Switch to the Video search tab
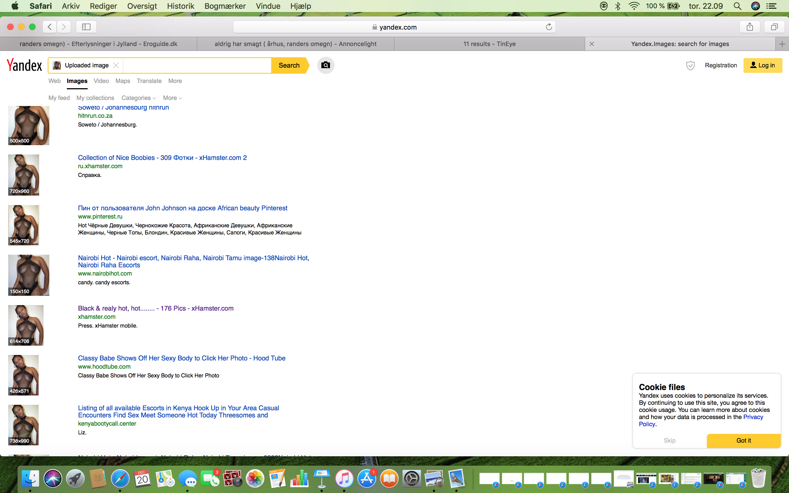This screenshot has width=789, height=493. [101, 81]
